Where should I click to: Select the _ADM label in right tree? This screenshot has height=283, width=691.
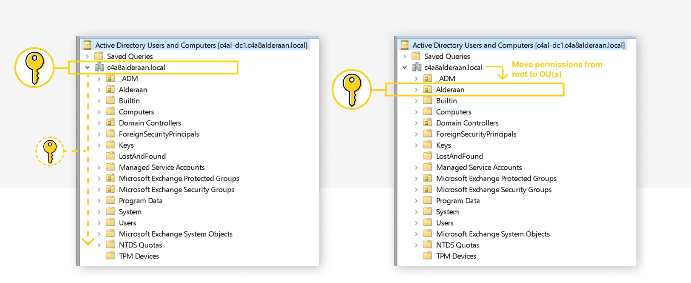(x=446, y=79)
